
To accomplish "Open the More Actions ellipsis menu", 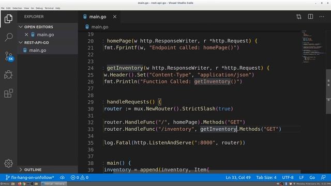I will pyautogui.click(x=322, y=17).
